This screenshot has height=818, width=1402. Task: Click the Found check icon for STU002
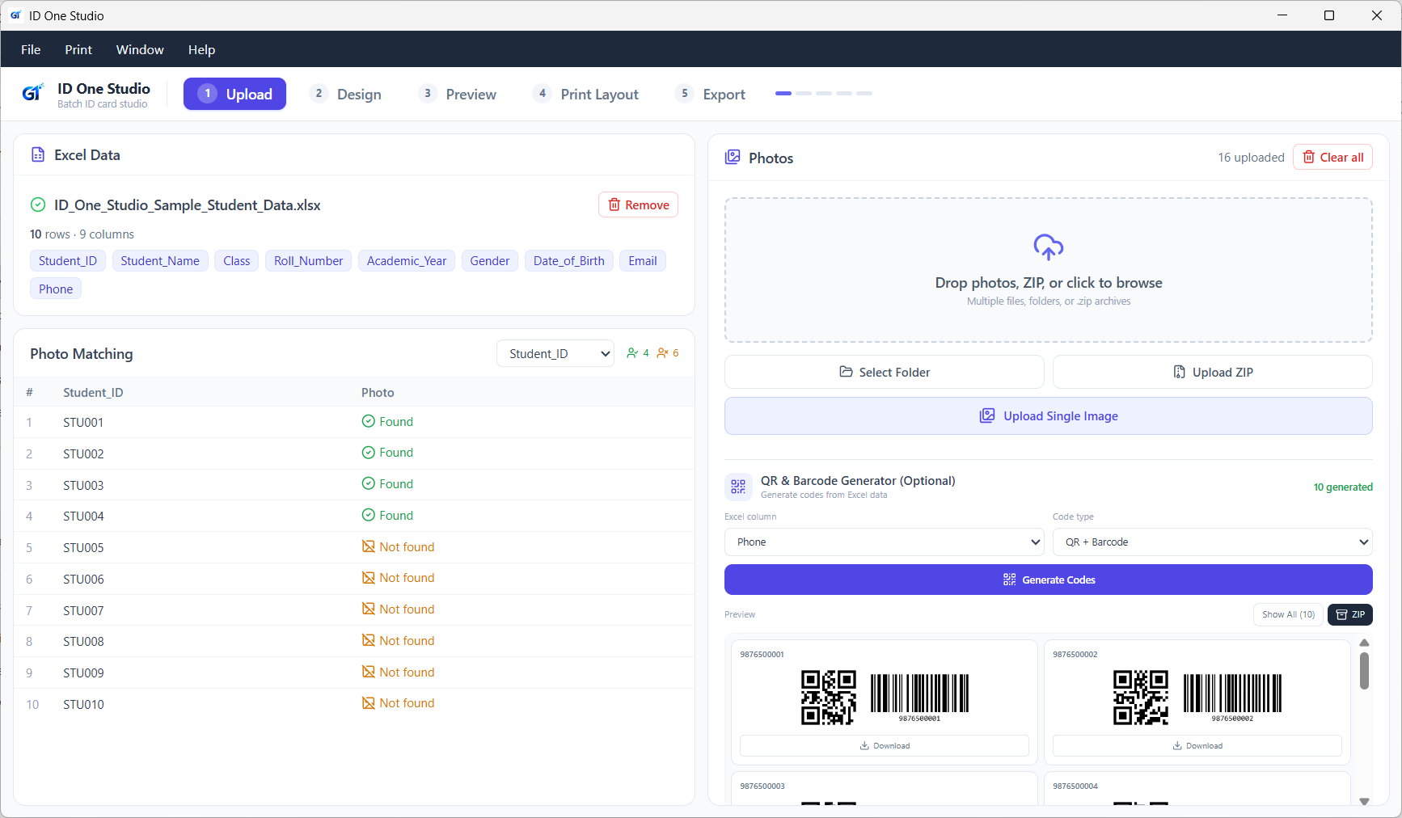(x=369, y=453)
